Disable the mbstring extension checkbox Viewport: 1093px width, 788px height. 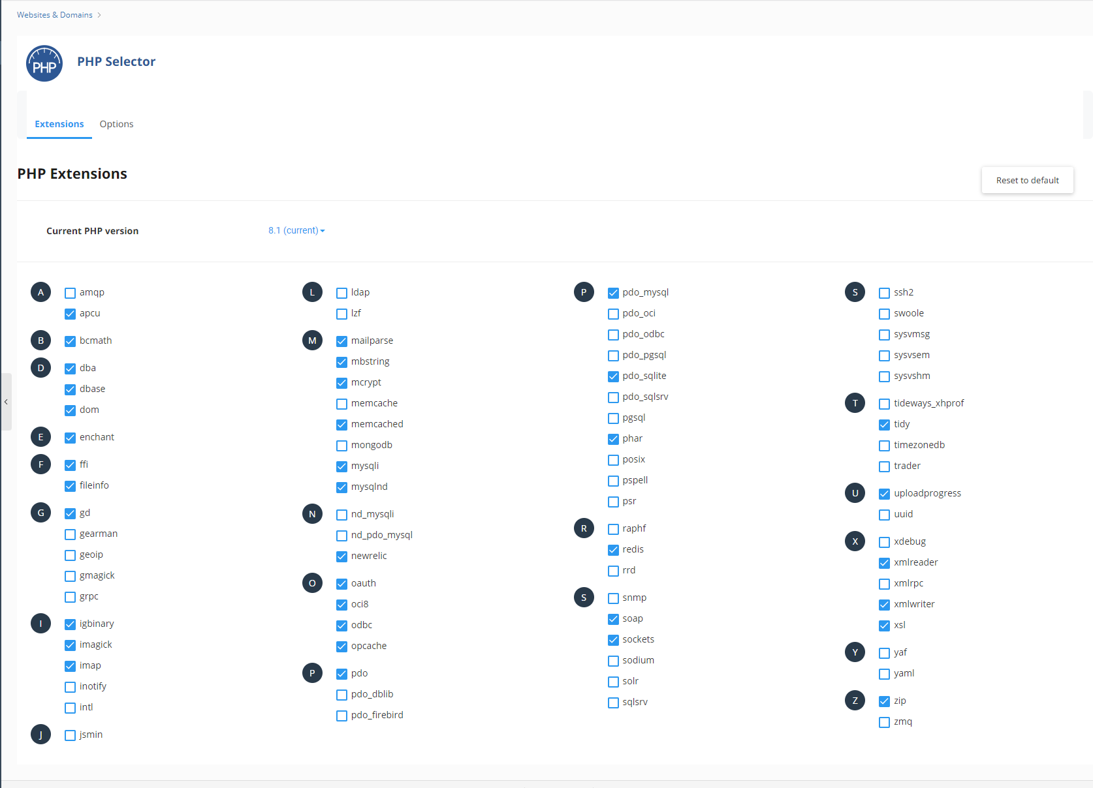pos(341,362)
